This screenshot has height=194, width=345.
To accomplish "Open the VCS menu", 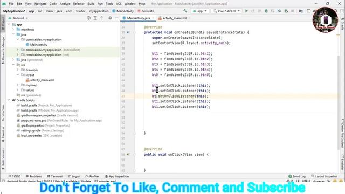I will [x=119, y=4].
